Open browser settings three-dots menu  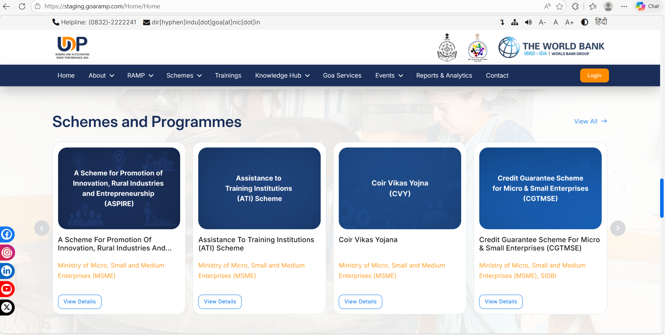[x=624, y=6]
